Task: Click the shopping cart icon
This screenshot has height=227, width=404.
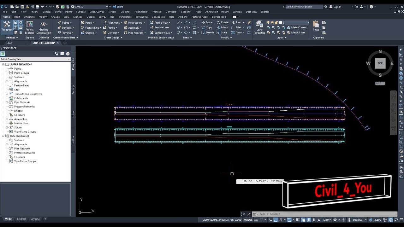Action: tap(357, 7)
